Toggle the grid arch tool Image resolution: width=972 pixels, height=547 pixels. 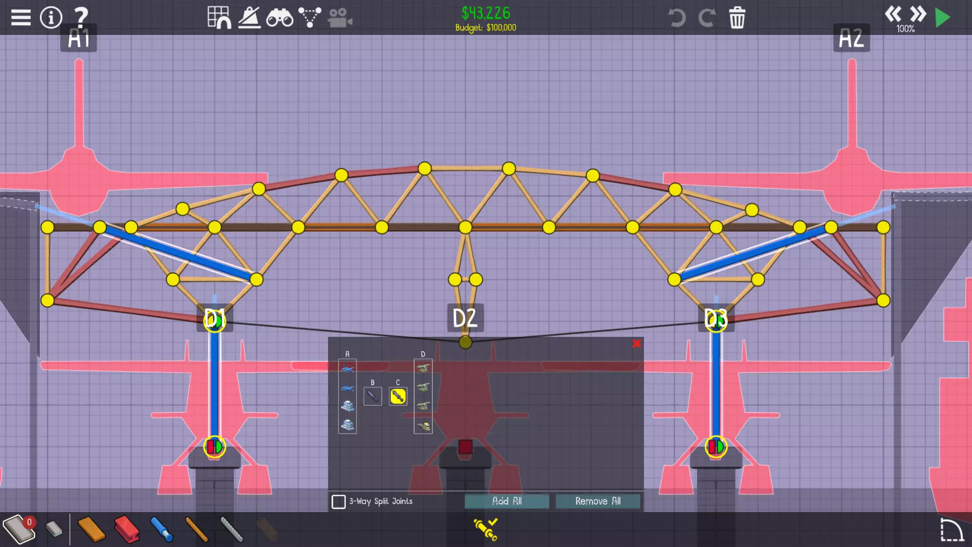219,18
